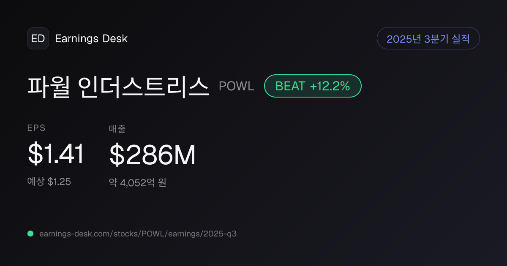Select the 2025년 3분기 실적 pill
The height and width of the screenshot is (266, 507).
pyautogui.click(x=428, y=38)
